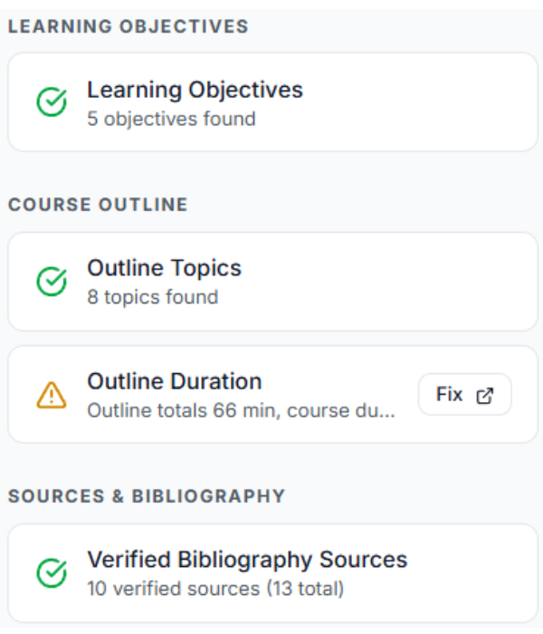Viewport: 543px width, 634px height.
Task: Click the external link icon in Fix button
Action: (x=485, y=395)
